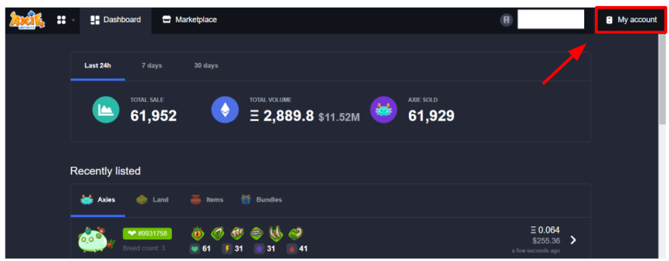The width and height of the screenshot is (669, 261).
Task: Select the Items listing tab
Action: point(207,200)
